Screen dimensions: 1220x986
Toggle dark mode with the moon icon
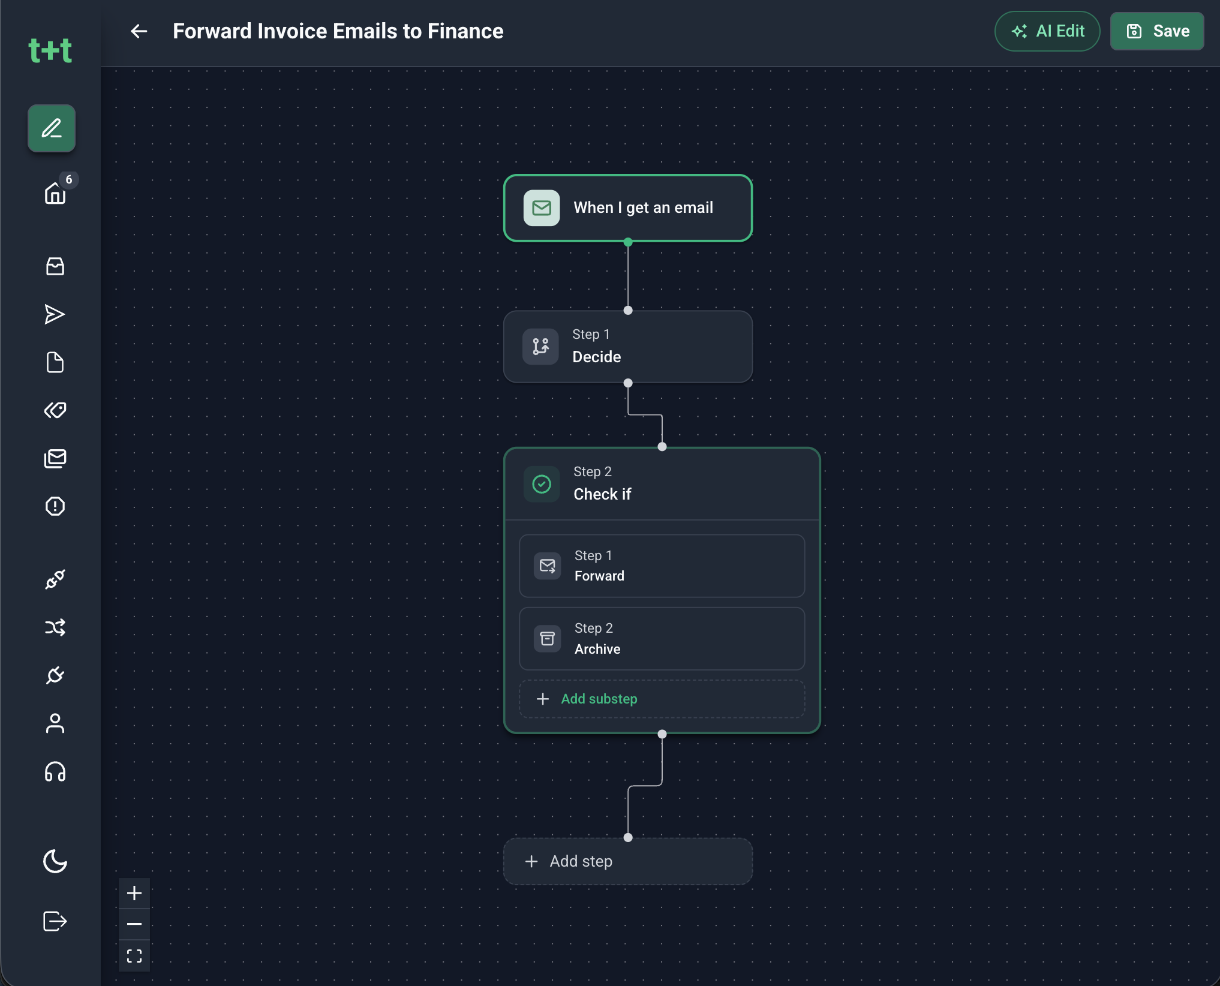[55, 861]
